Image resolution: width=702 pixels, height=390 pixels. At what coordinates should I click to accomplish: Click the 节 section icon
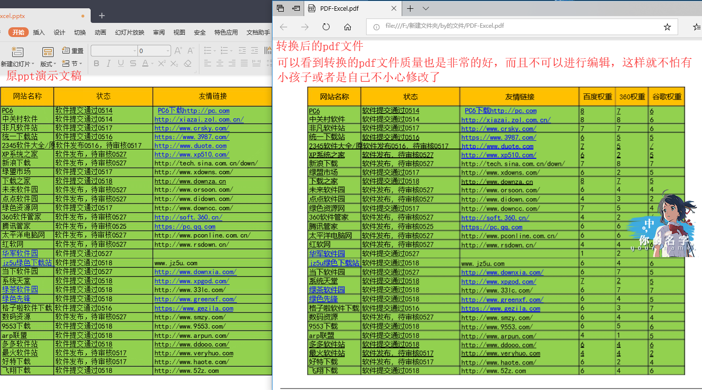tap(66, 63)
